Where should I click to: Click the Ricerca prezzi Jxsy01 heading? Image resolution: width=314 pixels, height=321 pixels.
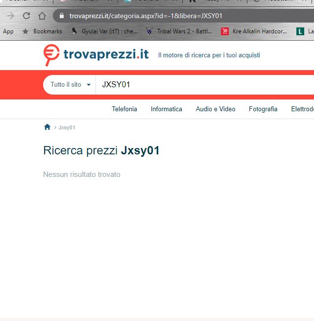click(101, 150)
